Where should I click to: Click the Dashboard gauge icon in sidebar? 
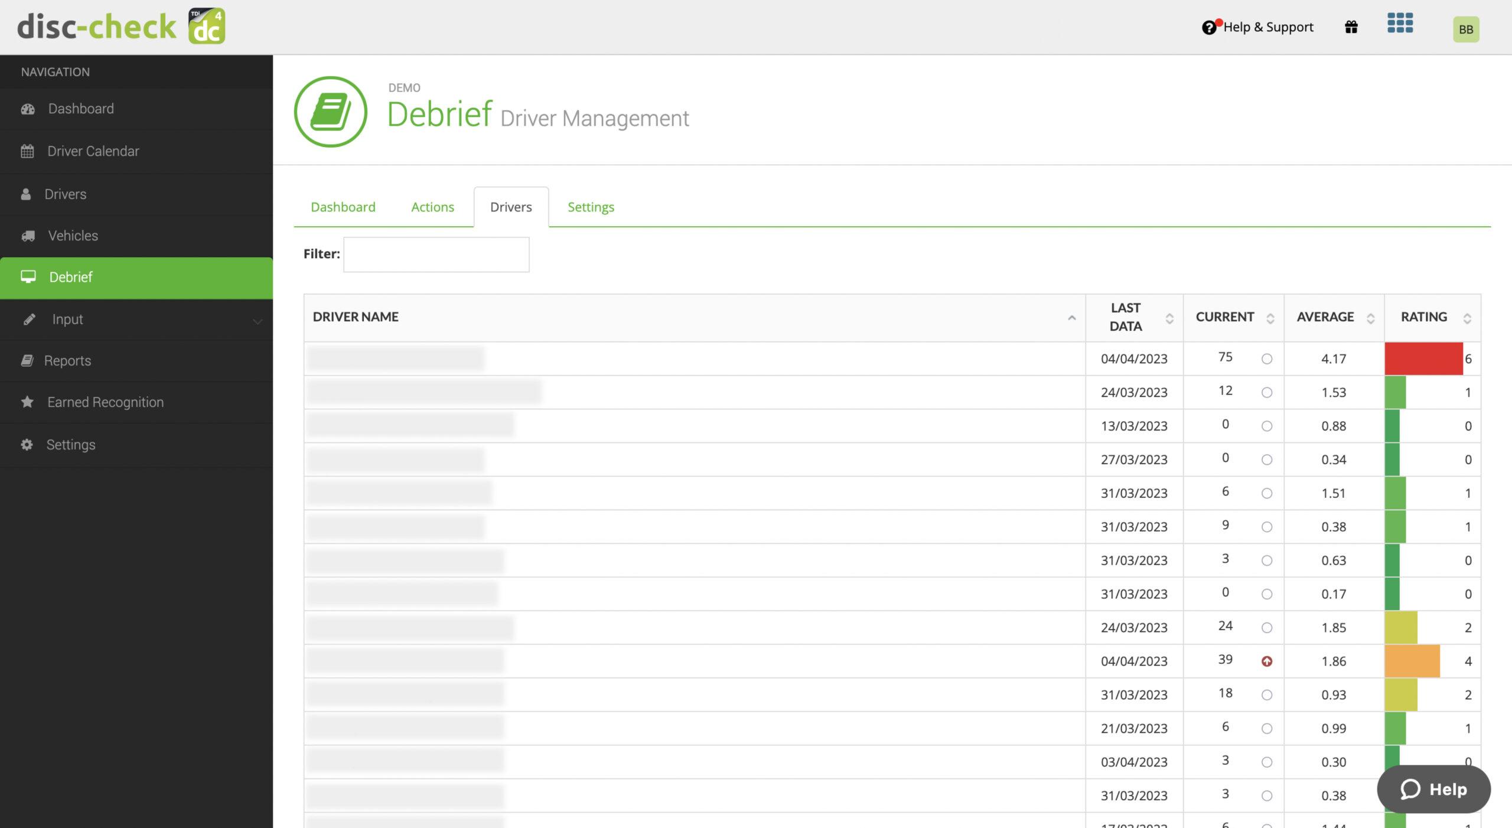(x=28, y=109)
